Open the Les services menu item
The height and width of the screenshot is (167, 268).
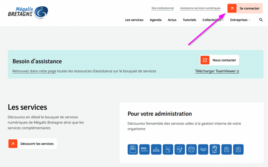pyautogui.click(x=134, y=20)
